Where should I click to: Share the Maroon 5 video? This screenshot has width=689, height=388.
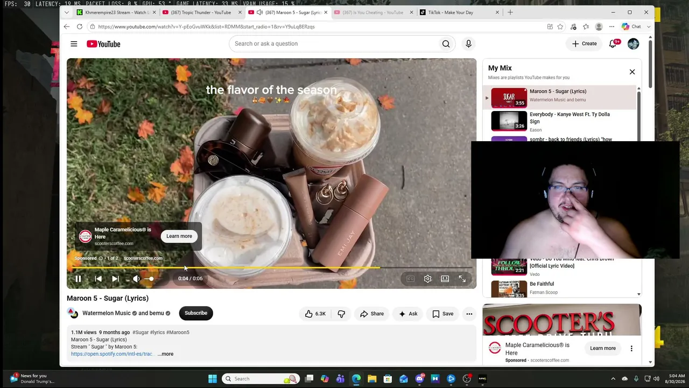[x=372, y=314]
